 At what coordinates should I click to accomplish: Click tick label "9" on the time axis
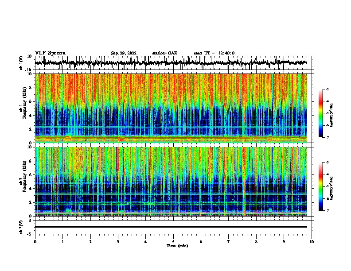284,241
